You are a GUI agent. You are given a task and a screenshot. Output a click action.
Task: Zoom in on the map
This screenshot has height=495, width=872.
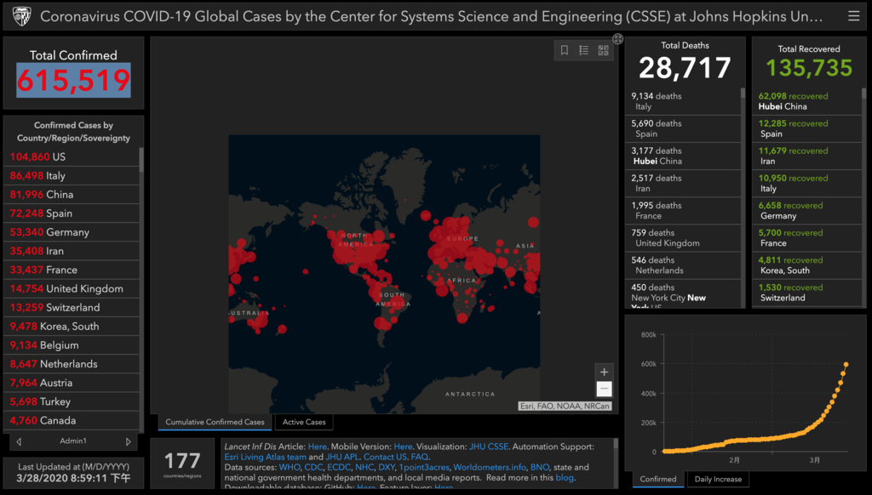coord(604,373)
